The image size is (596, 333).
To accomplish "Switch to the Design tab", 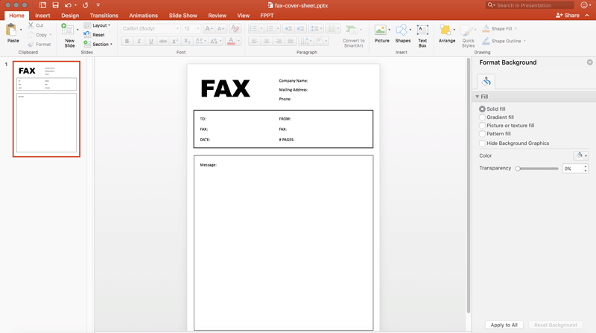I will pyautogui.click(x=70, y=16).
